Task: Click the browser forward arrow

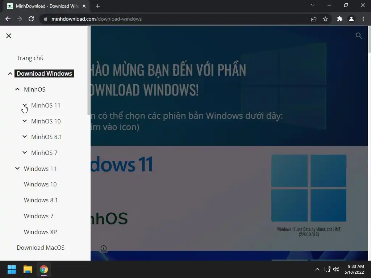Action: pyautogui.click(x=20, y=19)
